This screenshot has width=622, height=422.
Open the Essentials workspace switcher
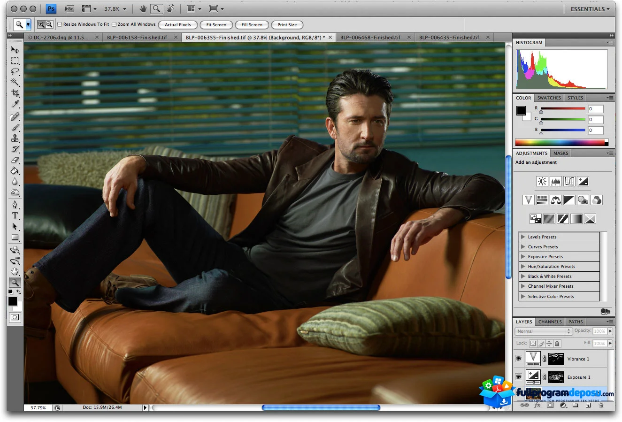[590, 9]
